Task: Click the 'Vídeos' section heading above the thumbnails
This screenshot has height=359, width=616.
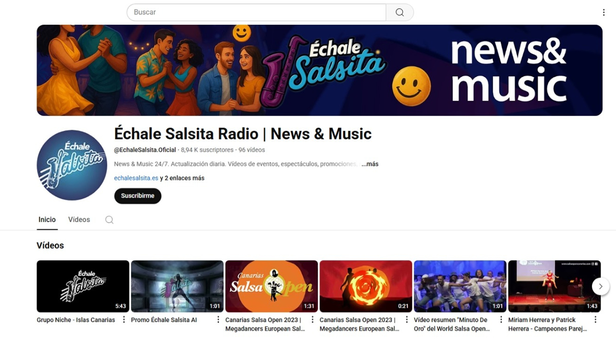Action: pyautogui.click(x=50, y=246)
